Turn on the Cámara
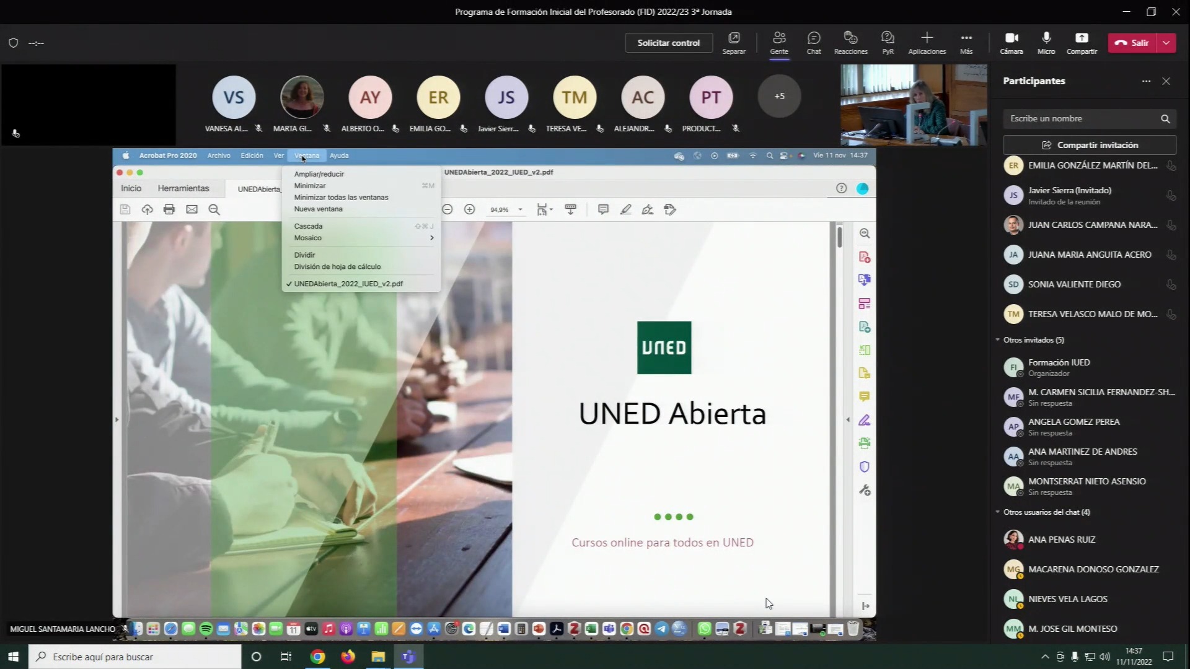Viewport: 1190px width, 669px height. pyautogui.click(x=1011, y=43)
